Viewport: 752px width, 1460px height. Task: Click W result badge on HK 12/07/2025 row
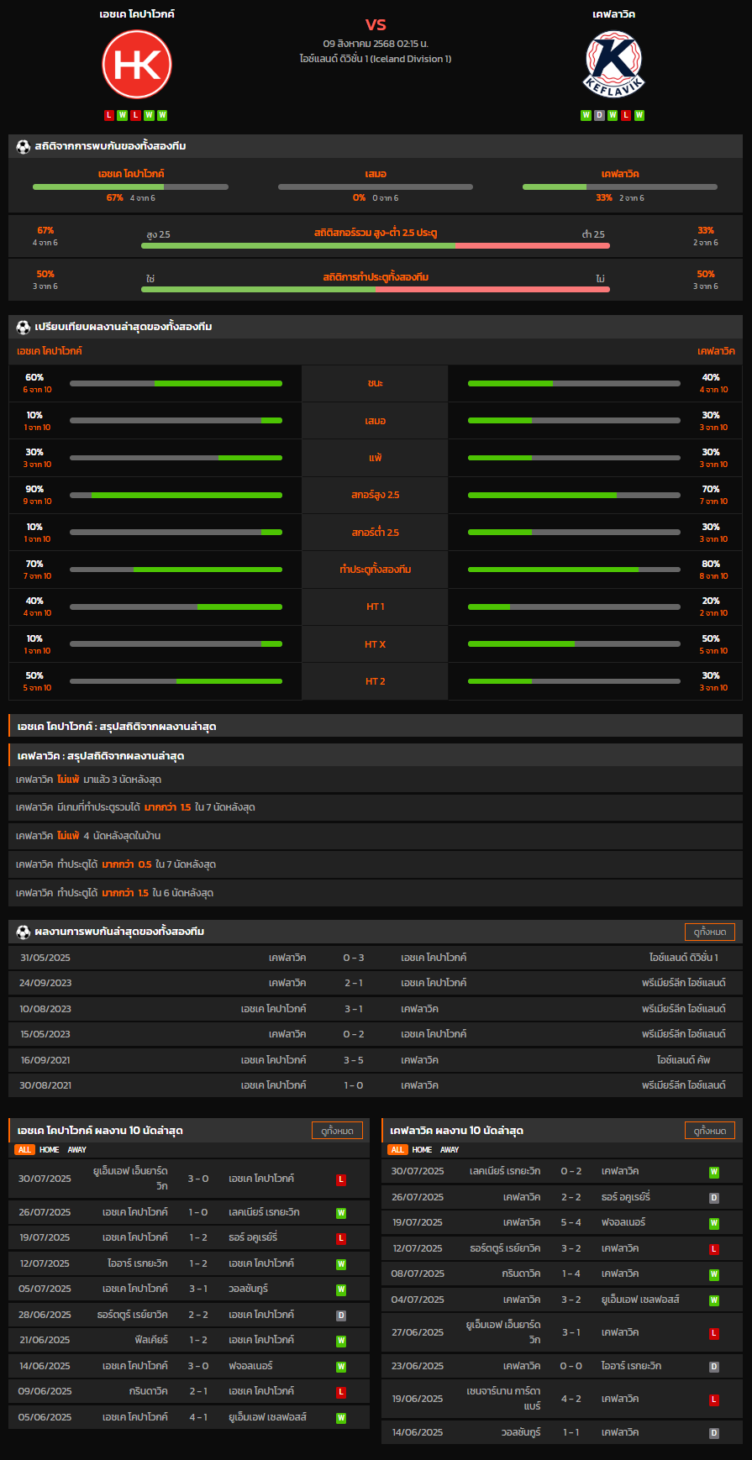point(341,1264)
